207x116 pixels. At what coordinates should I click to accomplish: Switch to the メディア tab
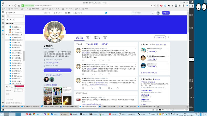[x=104, y=44]
